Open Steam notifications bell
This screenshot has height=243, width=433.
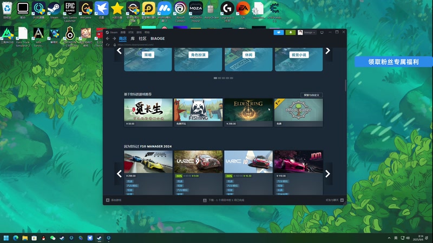pos(291,32)
